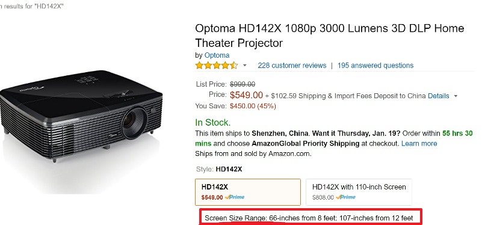Click Learn more about priority shipping

coord(419,144)
